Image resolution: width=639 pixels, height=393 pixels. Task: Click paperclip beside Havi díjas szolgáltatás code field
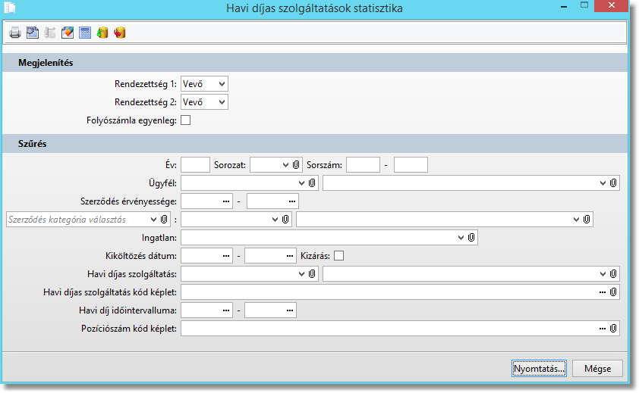[x=312, y=274]
